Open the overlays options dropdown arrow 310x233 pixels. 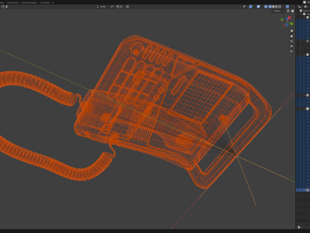pos(262,6)
